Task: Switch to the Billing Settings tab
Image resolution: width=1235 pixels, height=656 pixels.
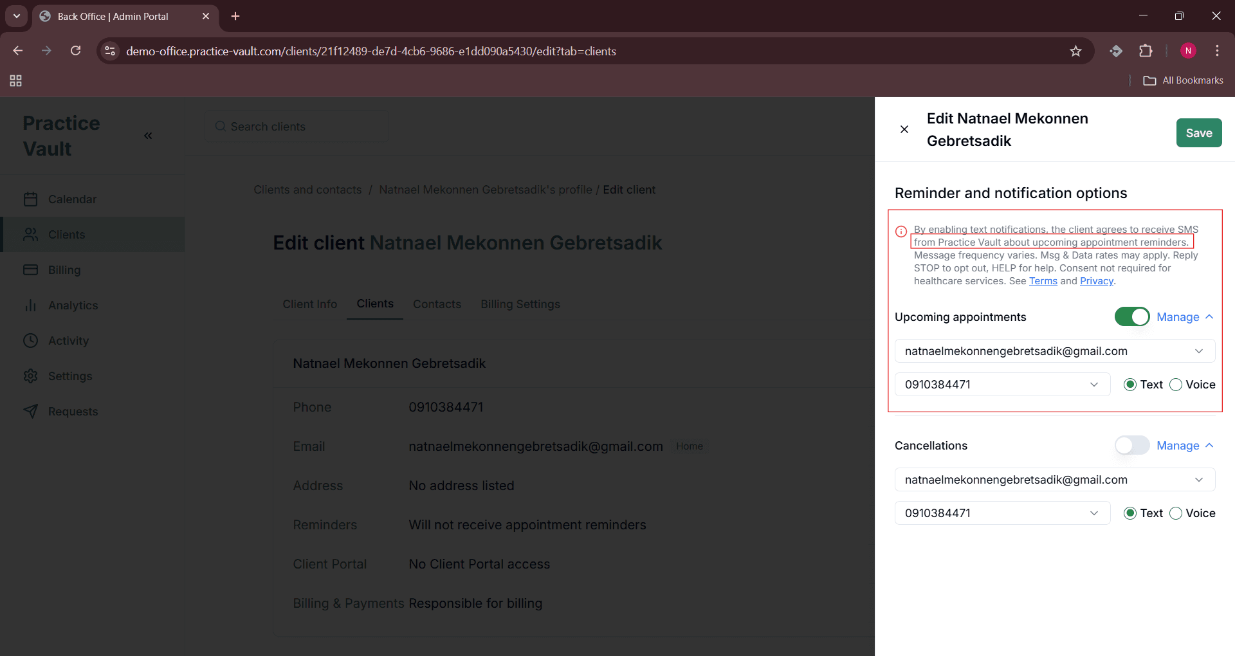Action: (x=520, y=304)
